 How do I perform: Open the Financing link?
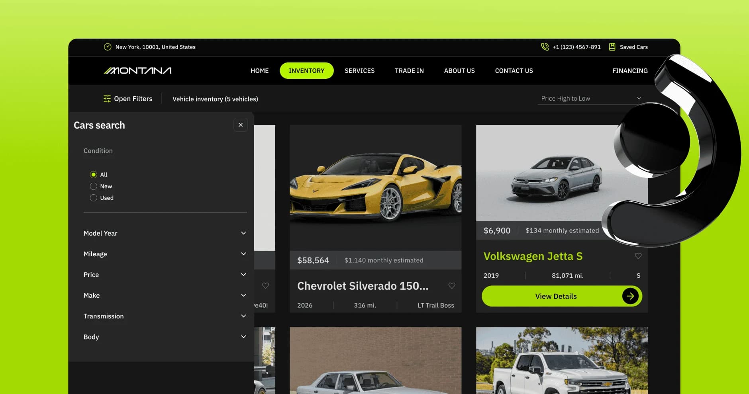[629, 70]
